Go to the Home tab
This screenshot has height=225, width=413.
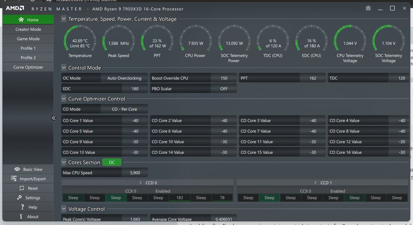click(28, 20)
